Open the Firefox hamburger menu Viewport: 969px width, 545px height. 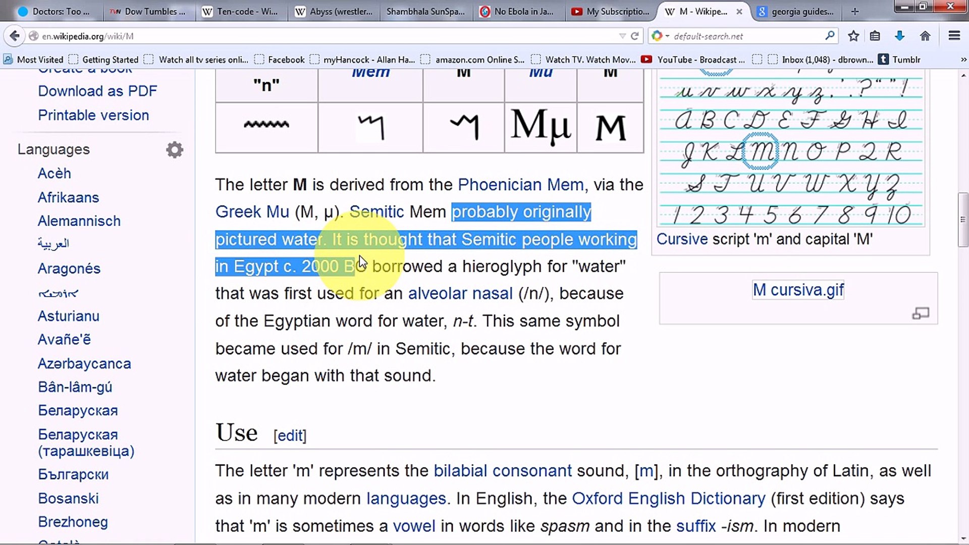pyautogui.click(x=954, y=36)
